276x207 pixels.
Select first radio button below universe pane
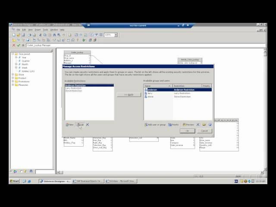[11, 171]
